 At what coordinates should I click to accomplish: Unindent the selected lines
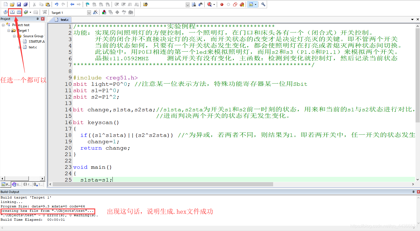(x=123, y=4)
